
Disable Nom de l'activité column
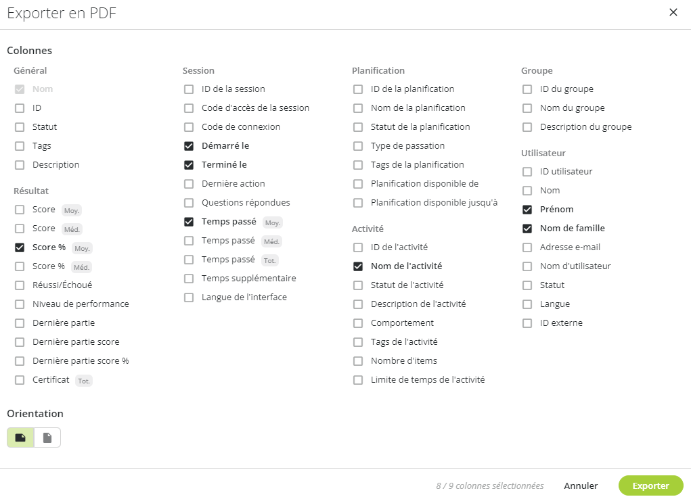pos(358,266)
